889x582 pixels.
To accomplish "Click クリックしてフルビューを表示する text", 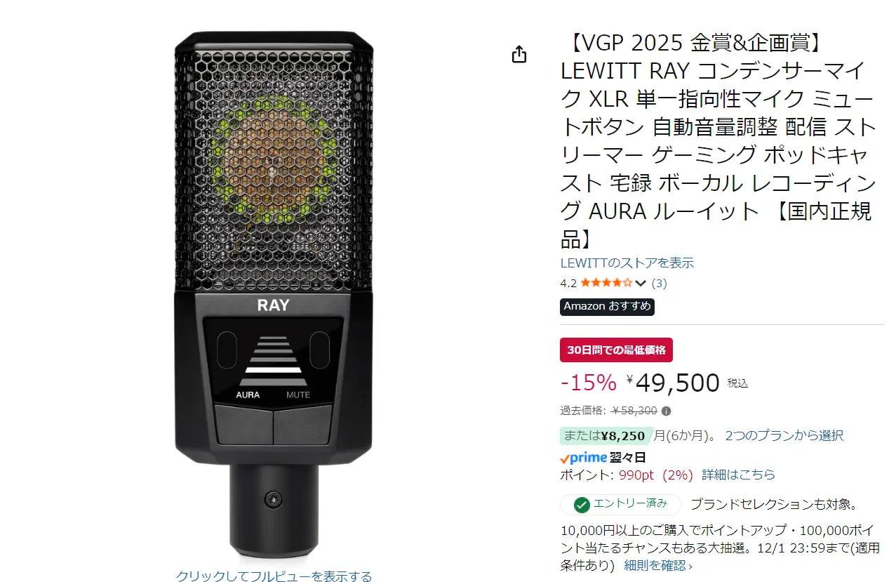I will point(274,576).
